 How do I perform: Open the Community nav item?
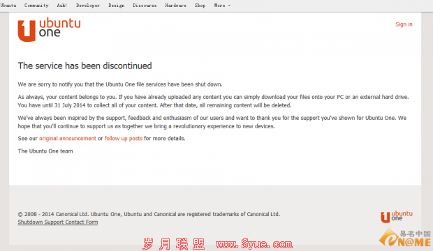click(36, 6)
